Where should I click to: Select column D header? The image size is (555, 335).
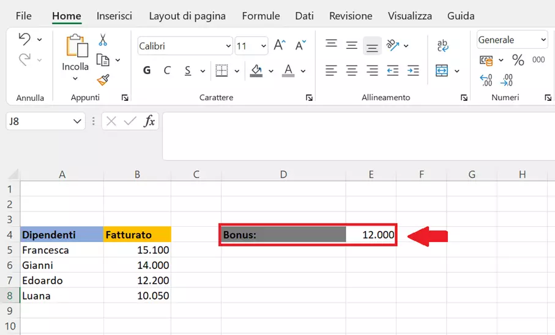point(283,174)
